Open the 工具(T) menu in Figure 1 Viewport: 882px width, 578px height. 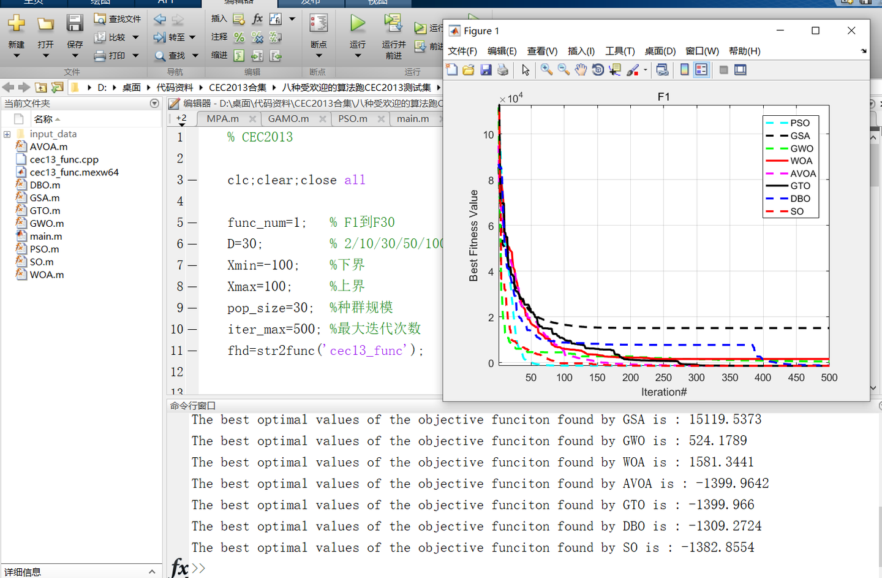pyautogui.click(x=620, y=51)
